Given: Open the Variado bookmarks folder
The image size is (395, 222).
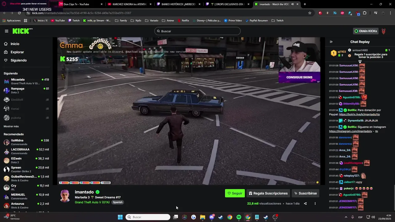Looking at the screenshot, I should (x=152, y=21).
